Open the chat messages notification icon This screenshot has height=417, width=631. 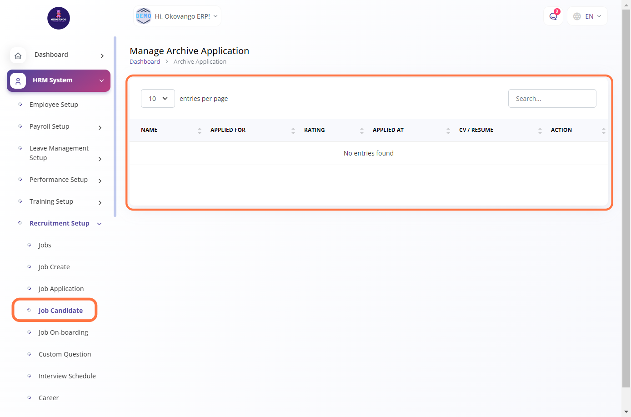click(x=553, y=16)
